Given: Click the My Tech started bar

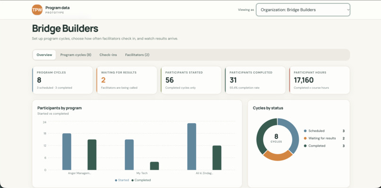Looking at the screenshot, I should click(x=129, y=155).
